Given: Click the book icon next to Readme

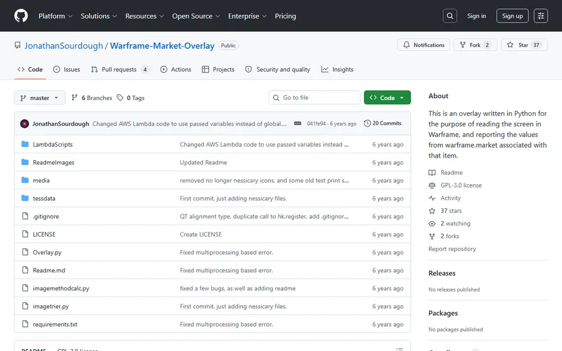Looking at the screenshot, I should point(432,172).
